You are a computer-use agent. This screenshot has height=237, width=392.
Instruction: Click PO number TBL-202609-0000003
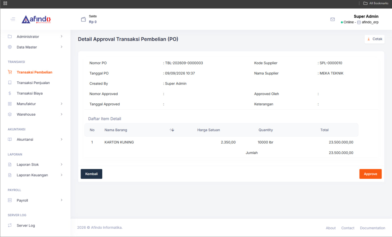[184, 63]
